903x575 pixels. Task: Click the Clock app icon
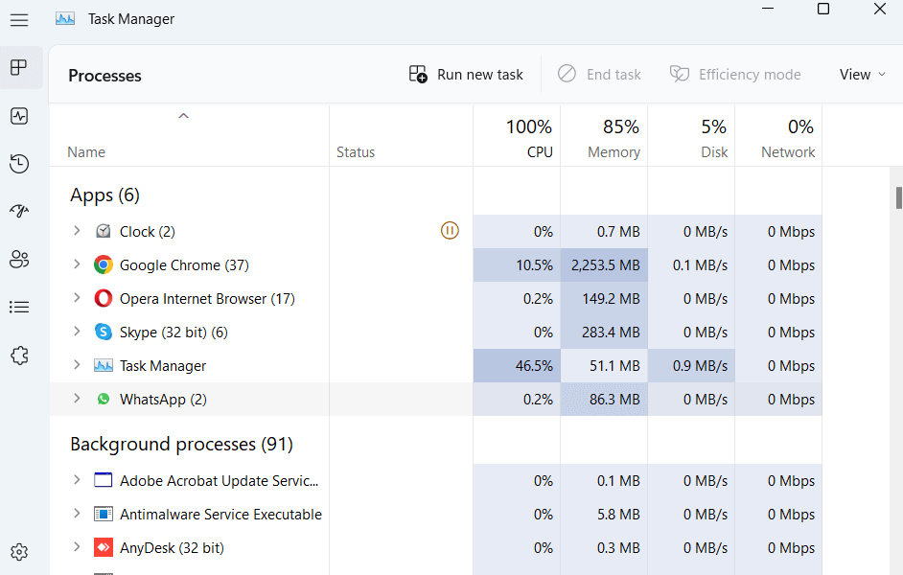(x=104, y=231)
